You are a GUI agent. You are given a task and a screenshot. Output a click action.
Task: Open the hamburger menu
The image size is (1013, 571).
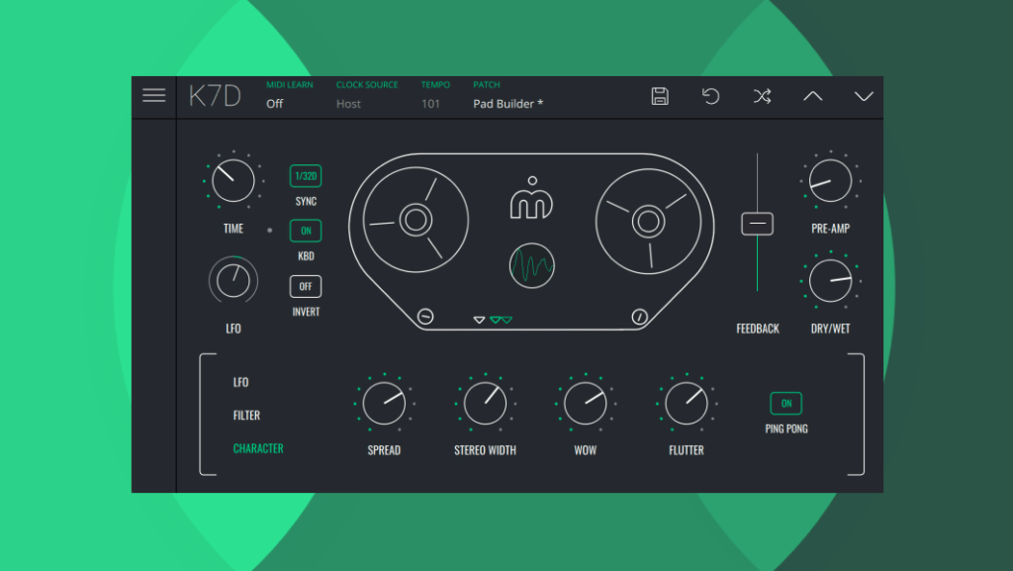(153, 95)
